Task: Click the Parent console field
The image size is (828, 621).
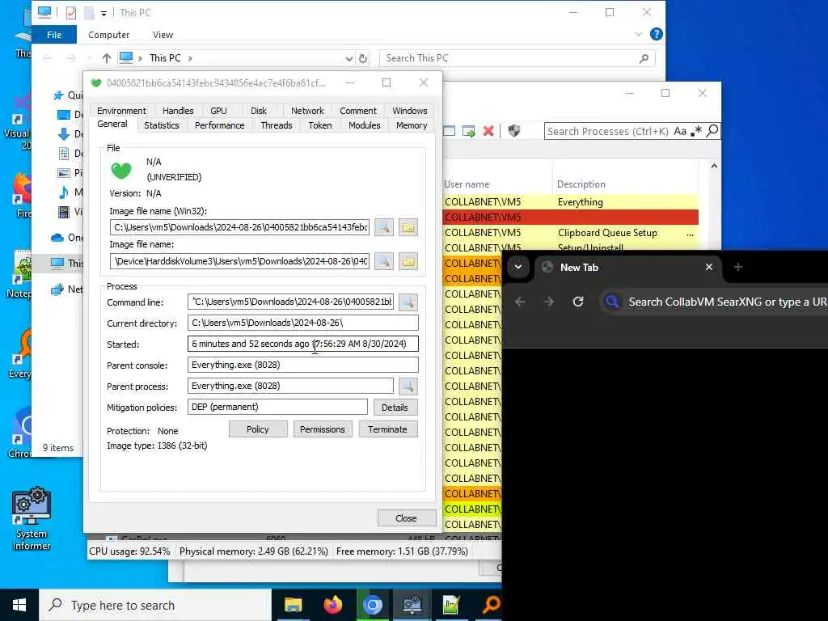Action: [x=302, y=365]
